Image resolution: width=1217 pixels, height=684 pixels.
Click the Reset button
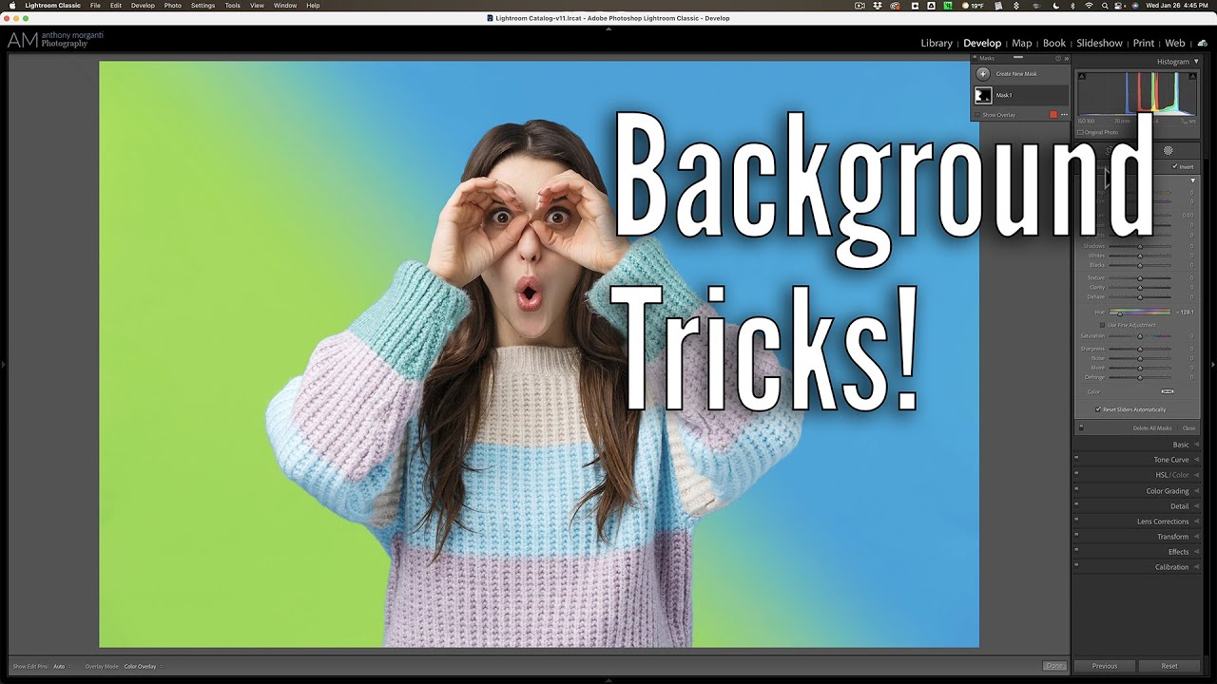(x=1169, y=666)
